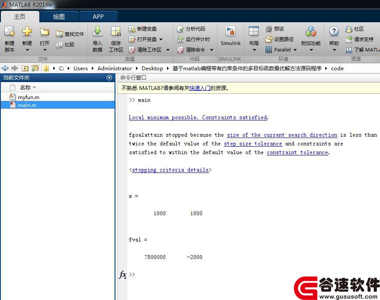Click the New Script (新建脚本) icon
This screenshot has width=380, height=300.
10,31
